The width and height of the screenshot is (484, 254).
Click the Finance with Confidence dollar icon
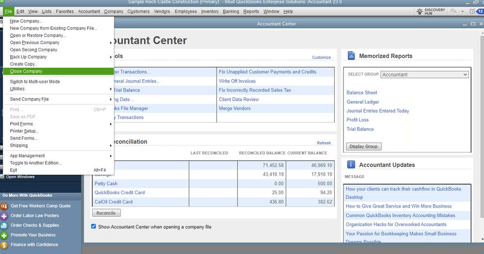click(4, 245)
